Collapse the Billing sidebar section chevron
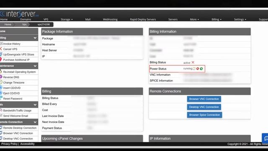 tap(35, 38)
